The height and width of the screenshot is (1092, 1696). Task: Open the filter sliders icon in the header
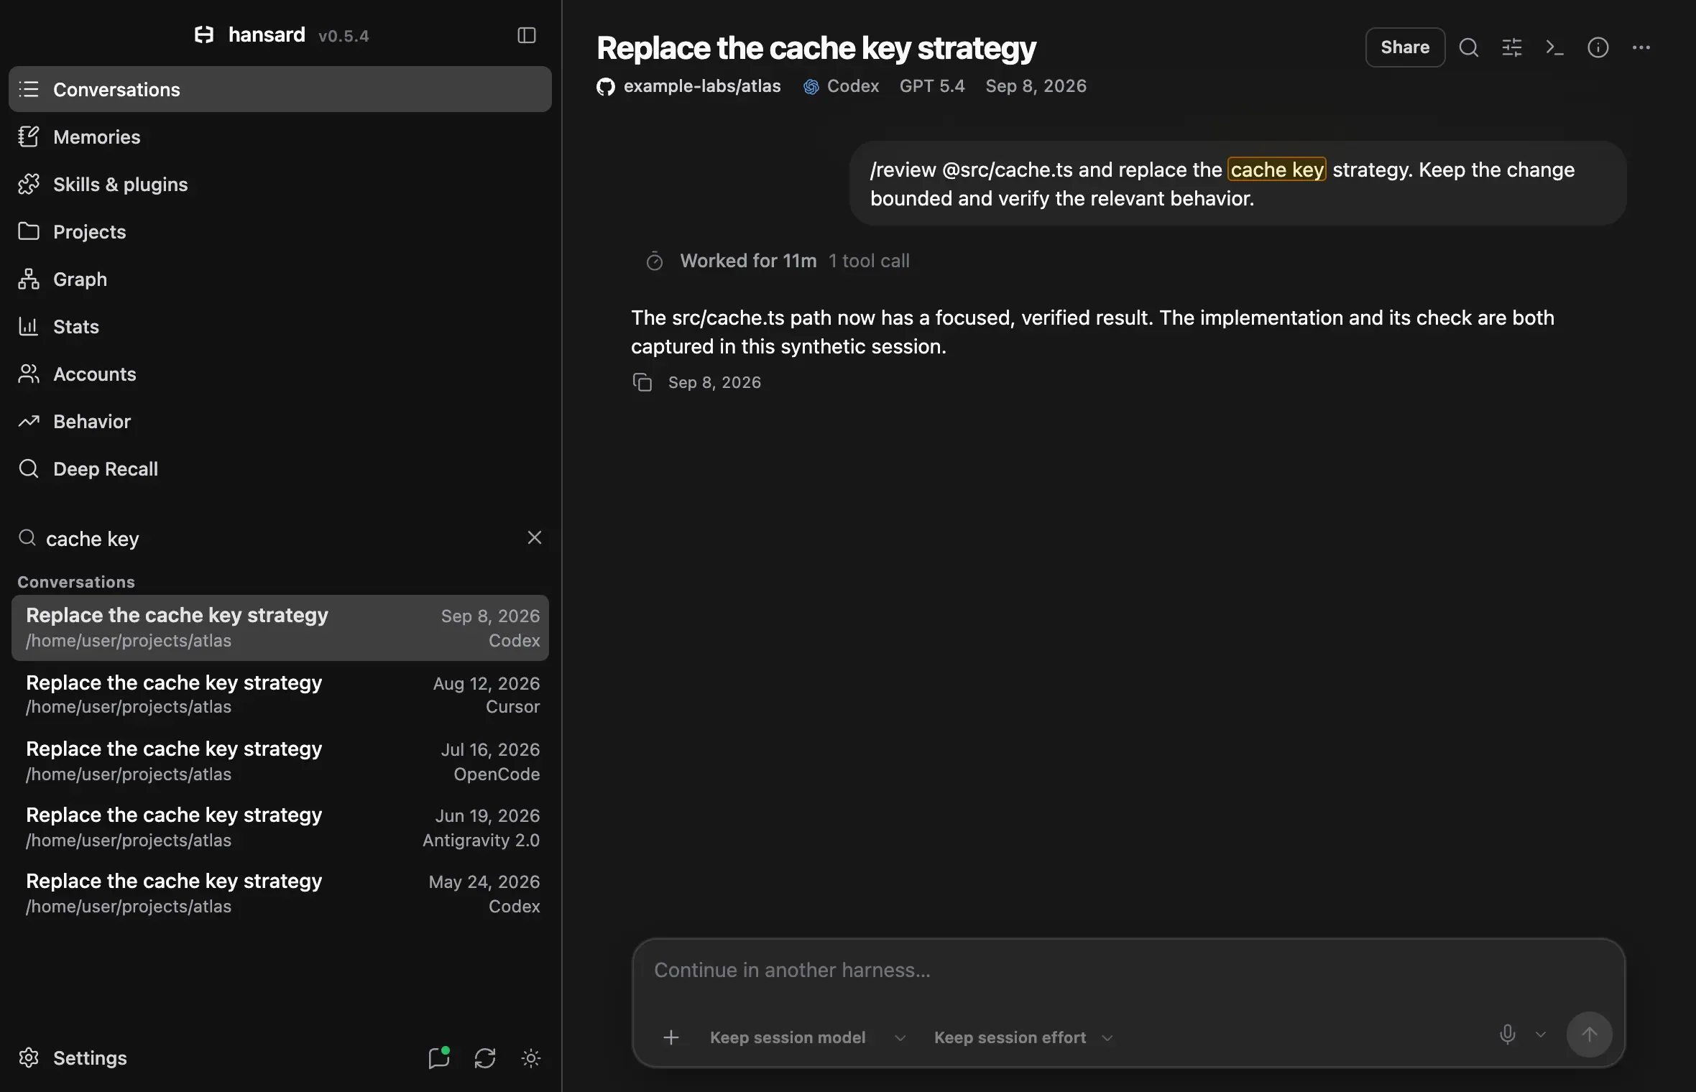[x=1512, y=47]
